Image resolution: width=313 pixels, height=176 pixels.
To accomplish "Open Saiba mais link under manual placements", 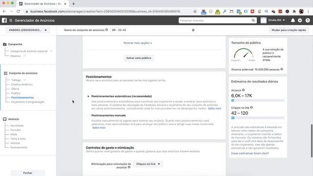I will [x=99, y=128].
